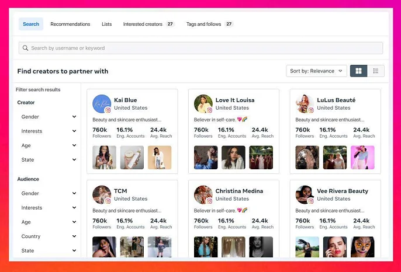Image resolution: width=401 pixels, height=272 pixels.
Task: Click Love It Louisa's Instagram badge
Action: tap(209, 110)
